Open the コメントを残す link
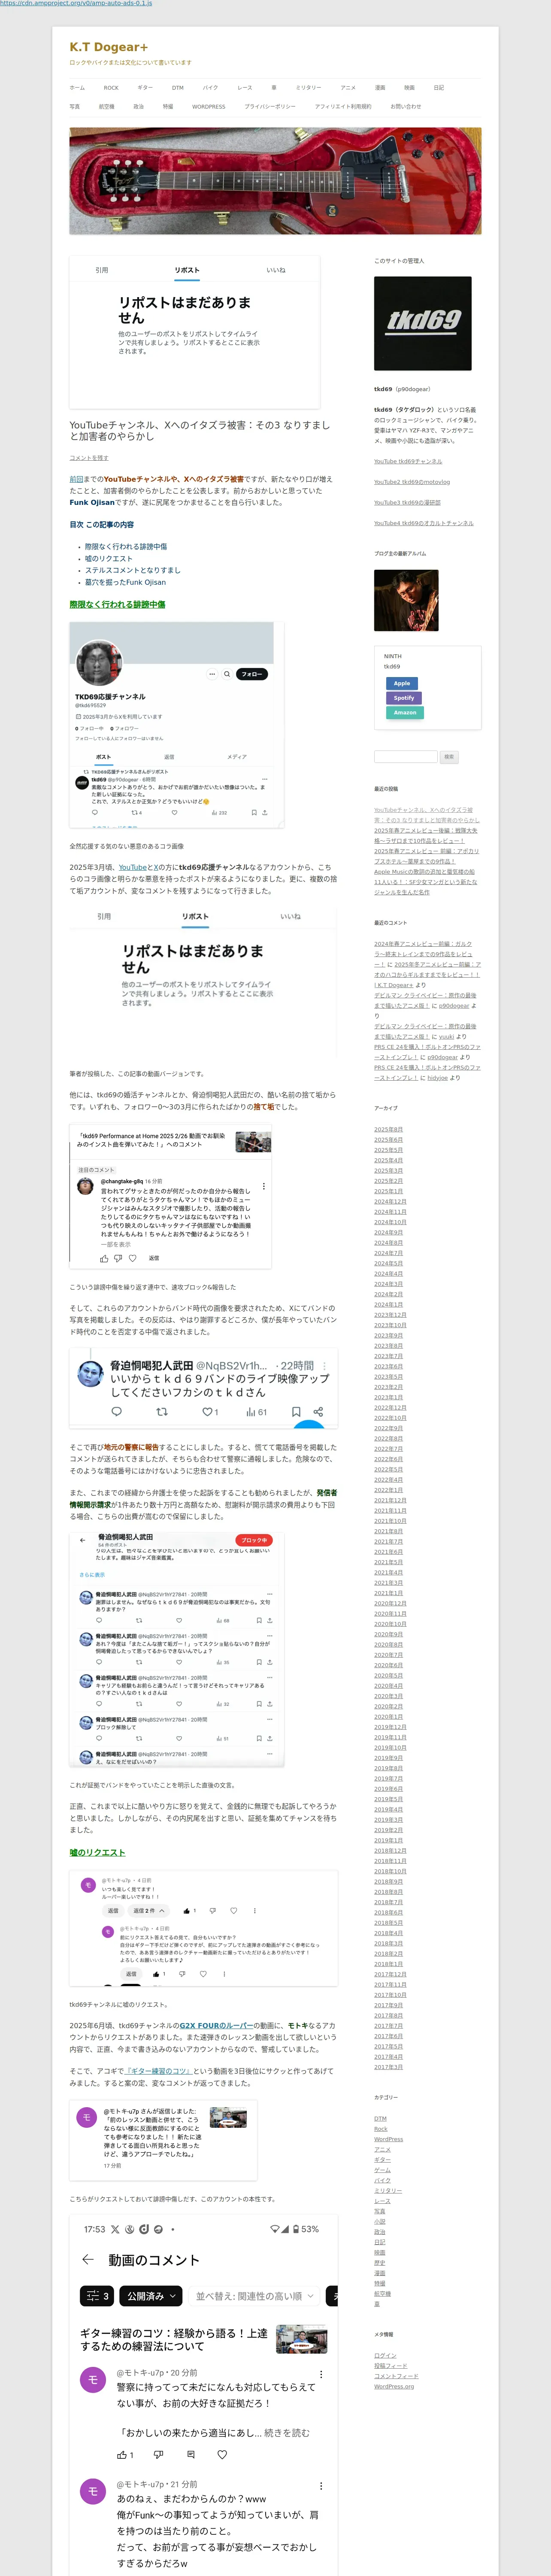The image size is (551, 2576). coord(89,458)
